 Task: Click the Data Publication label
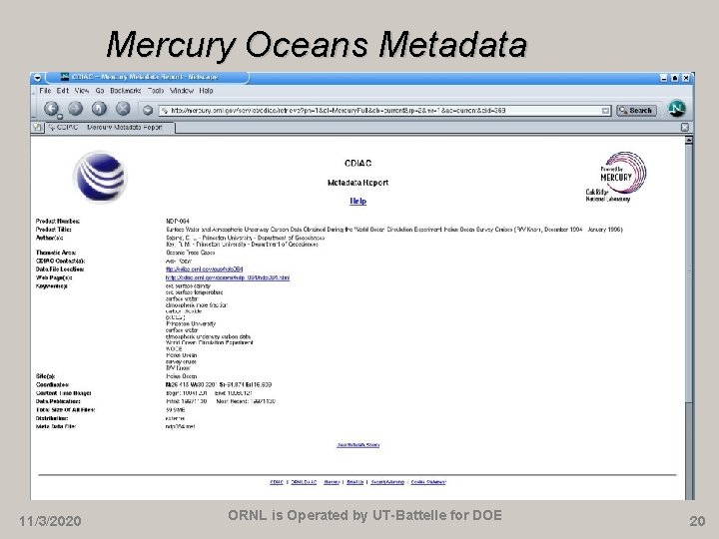pos(58,401)
